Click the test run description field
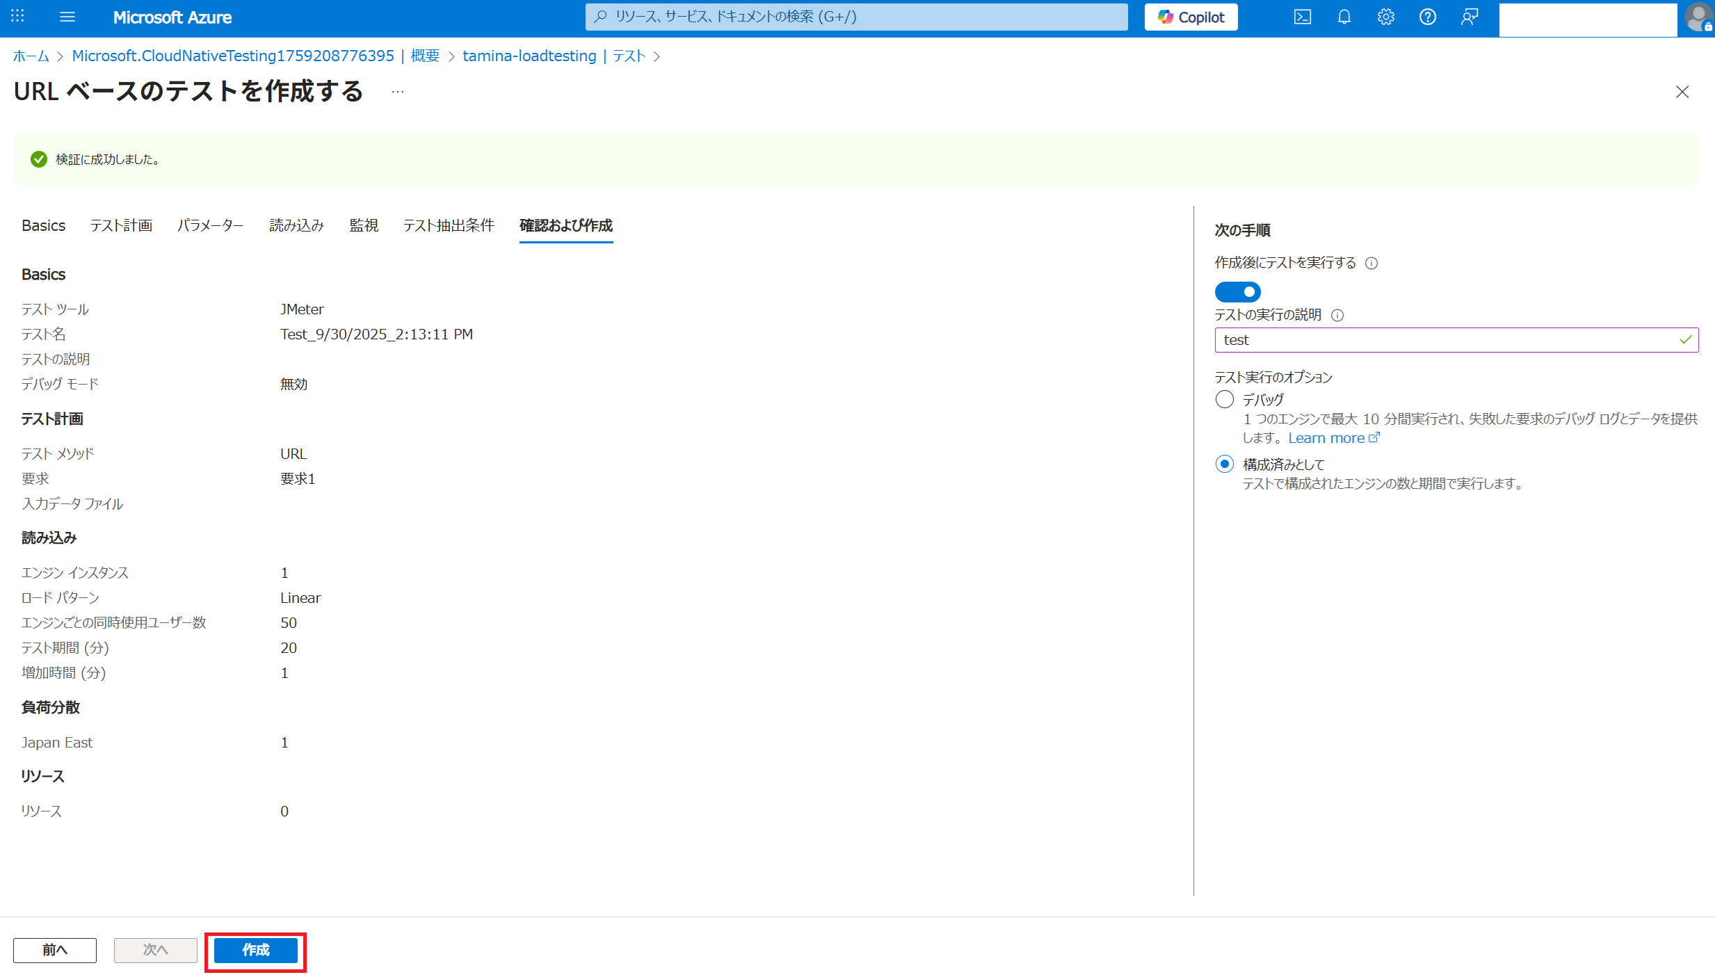This screenshot has height=977, width=1715. point(1447,340)
